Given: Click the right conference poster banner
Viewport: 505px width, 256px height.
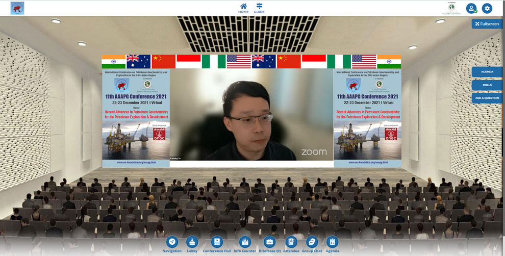Looking at the screenshot, I should tap(367, 118).
